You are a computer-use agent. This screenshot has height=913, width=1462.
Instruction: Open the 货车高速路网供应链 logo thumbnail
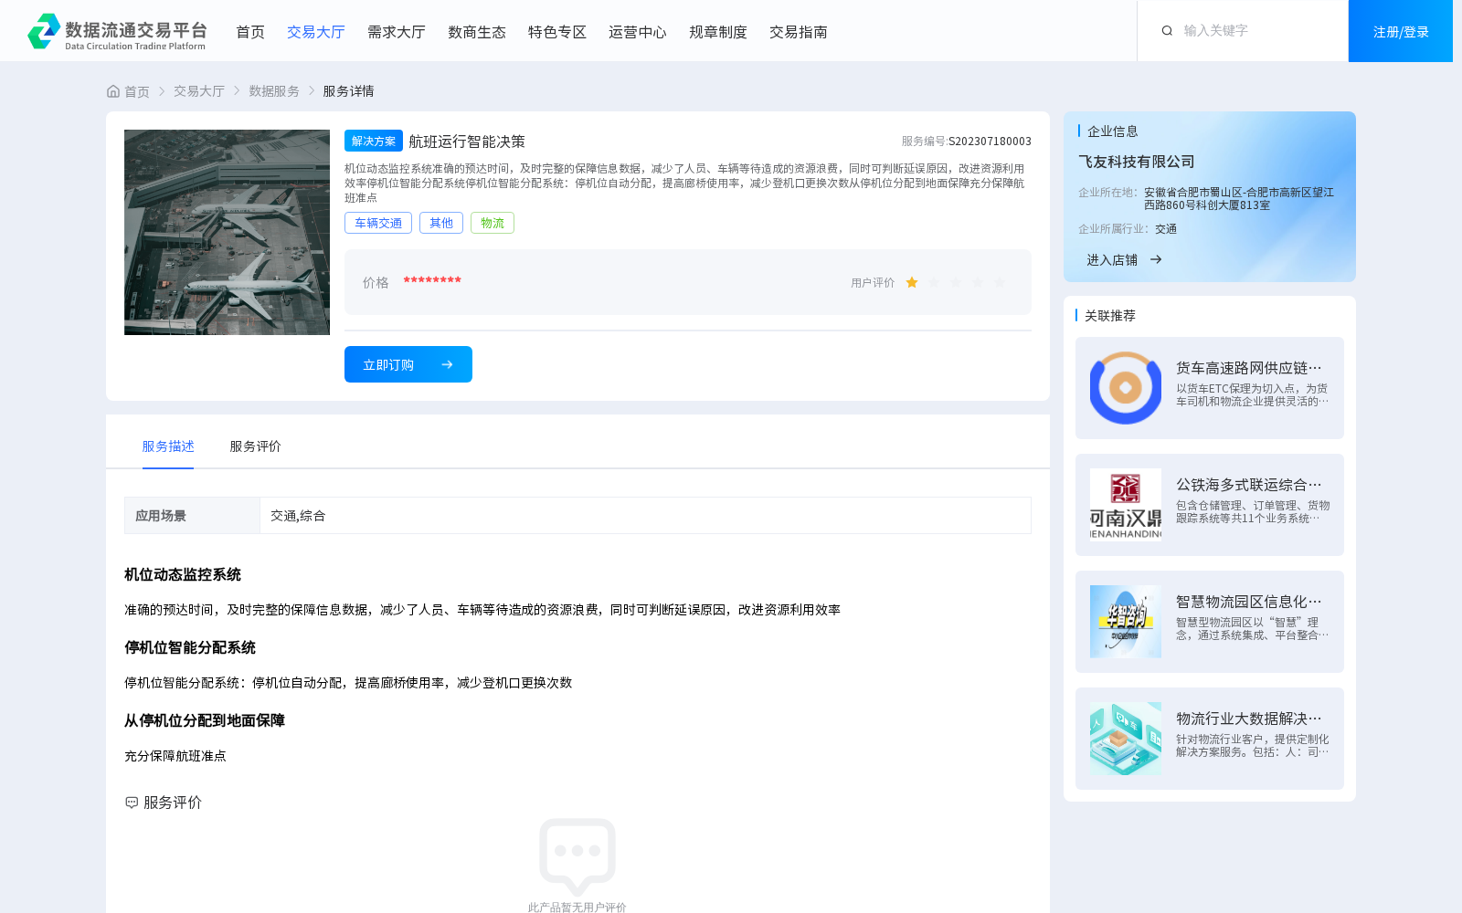[x=1126, y=388]
